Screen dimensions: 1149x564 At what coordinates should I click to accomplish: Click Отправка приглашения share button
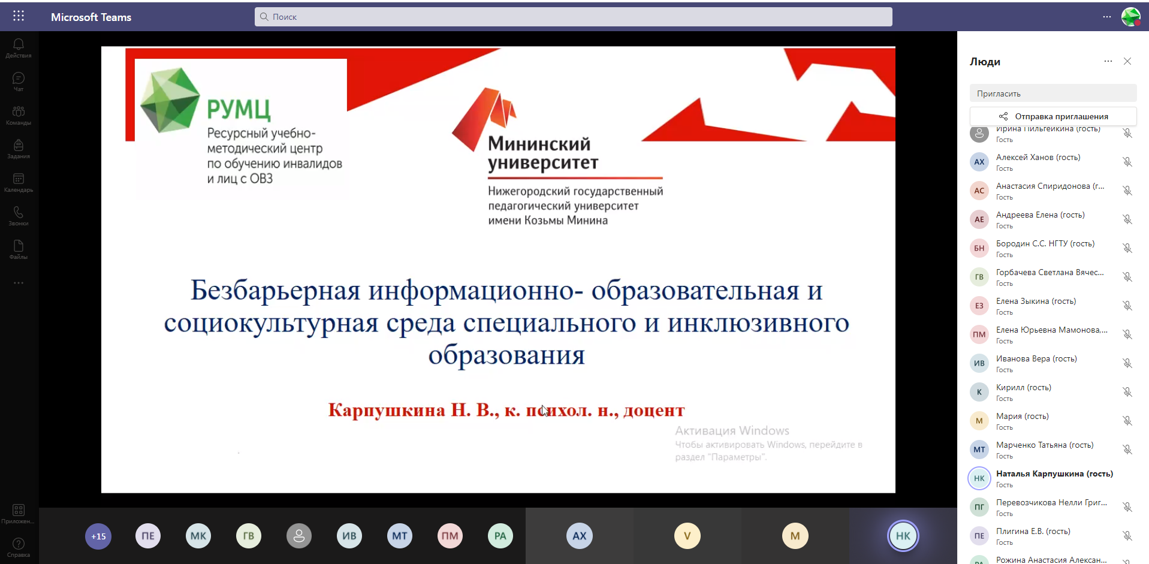[1053, 116]
